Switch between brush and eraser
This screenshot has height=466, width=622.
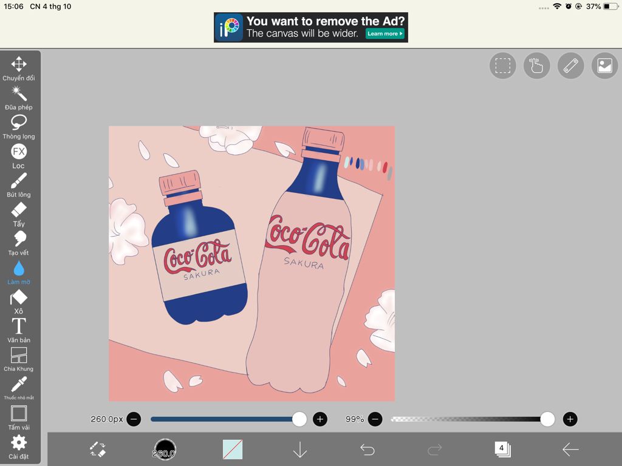tap(98, 450)
